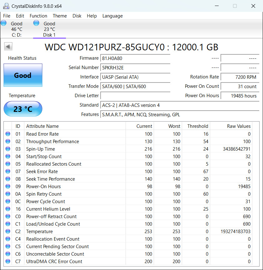Click status orb for Power-On Hours
This screenshot has height=270, width=263.
click(x=8, y=186)
